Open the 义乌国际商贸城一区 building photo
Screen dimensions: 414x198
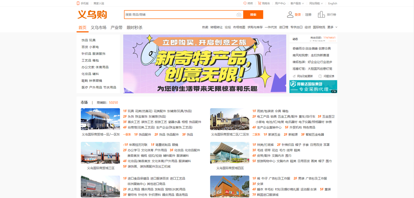[x=100, y=119]
